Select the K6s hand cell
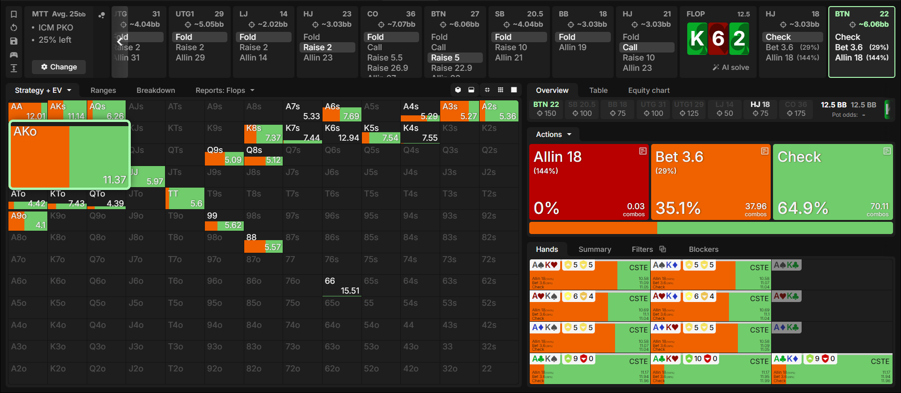Viewport: 901px width, 393px height. click(342, 133)
